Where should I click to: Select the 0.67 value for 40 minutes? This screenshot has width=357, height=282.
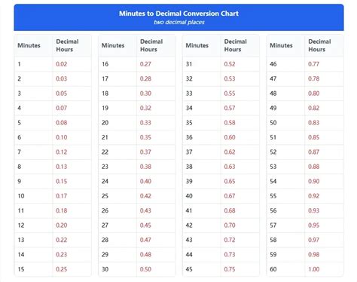[230, 196]
